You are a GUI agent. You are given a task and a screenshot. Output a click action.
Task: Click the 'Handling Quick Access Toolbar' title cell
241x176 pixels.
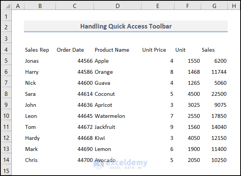[126, 26]
